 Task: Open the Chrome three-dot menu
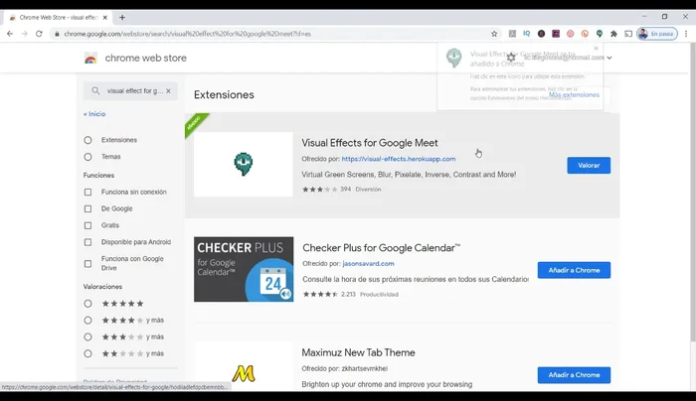[686, 34]
